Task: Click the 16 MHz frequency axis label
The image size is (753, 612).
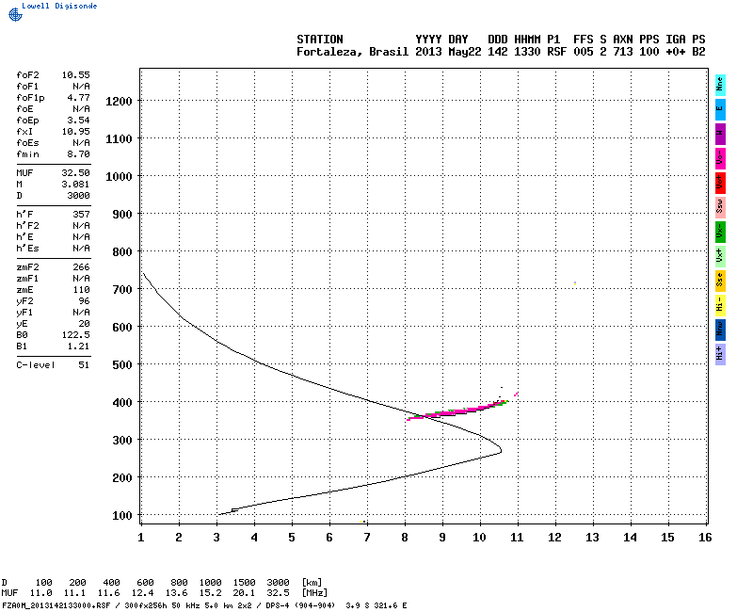Action: [x=705, y=538]
